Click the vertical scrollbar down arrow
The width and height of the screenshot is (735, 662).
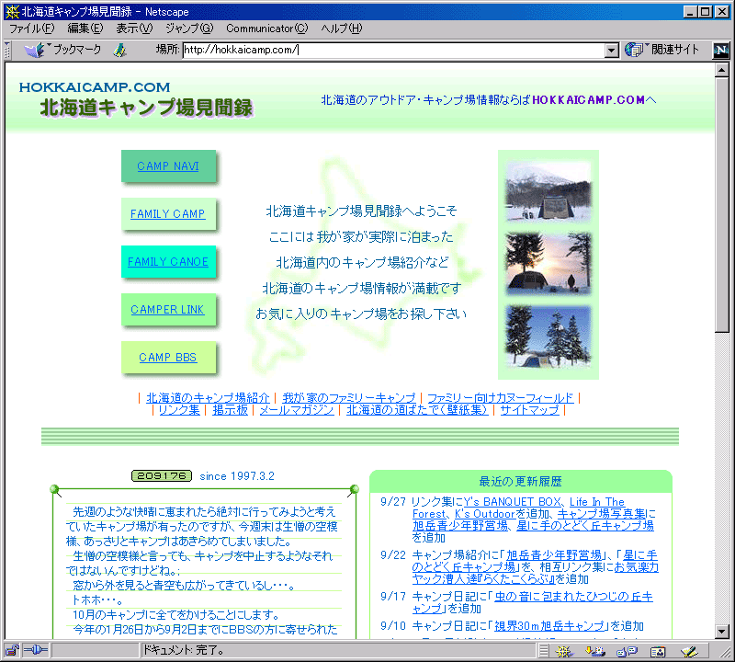coord(722,632)
